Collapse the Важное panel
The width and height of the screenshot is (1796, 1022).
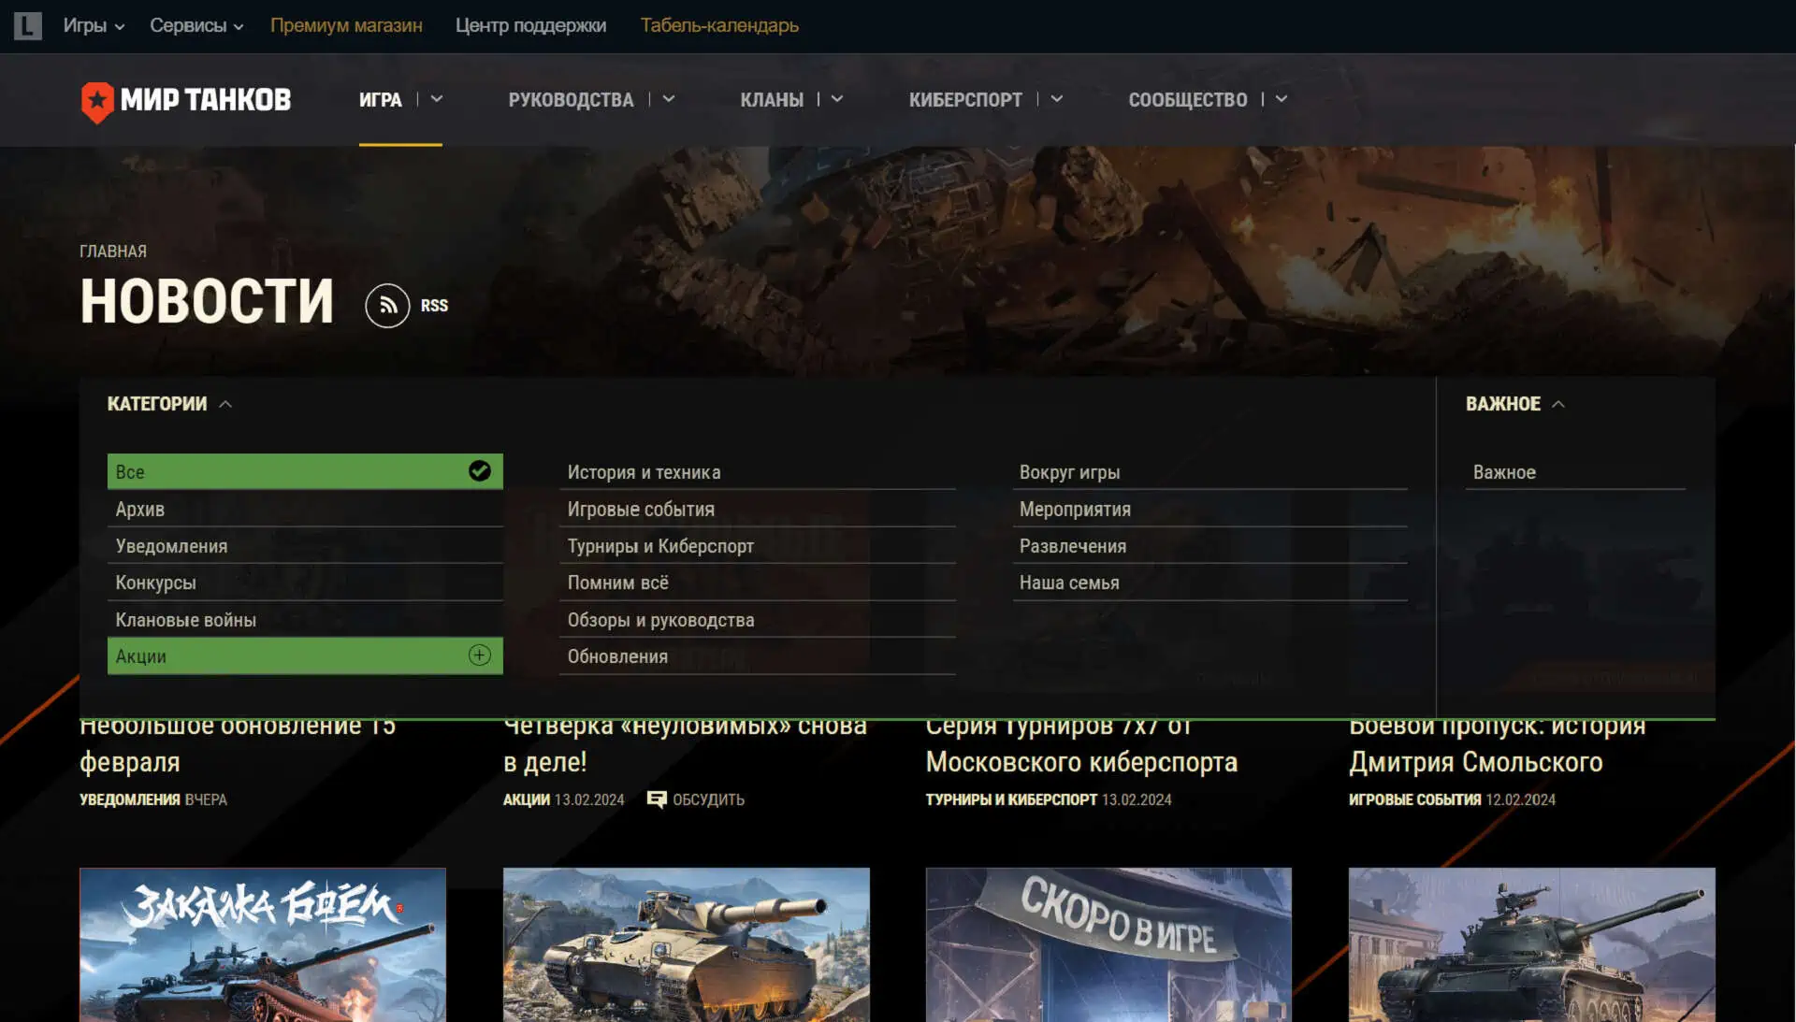point(1515,404)
